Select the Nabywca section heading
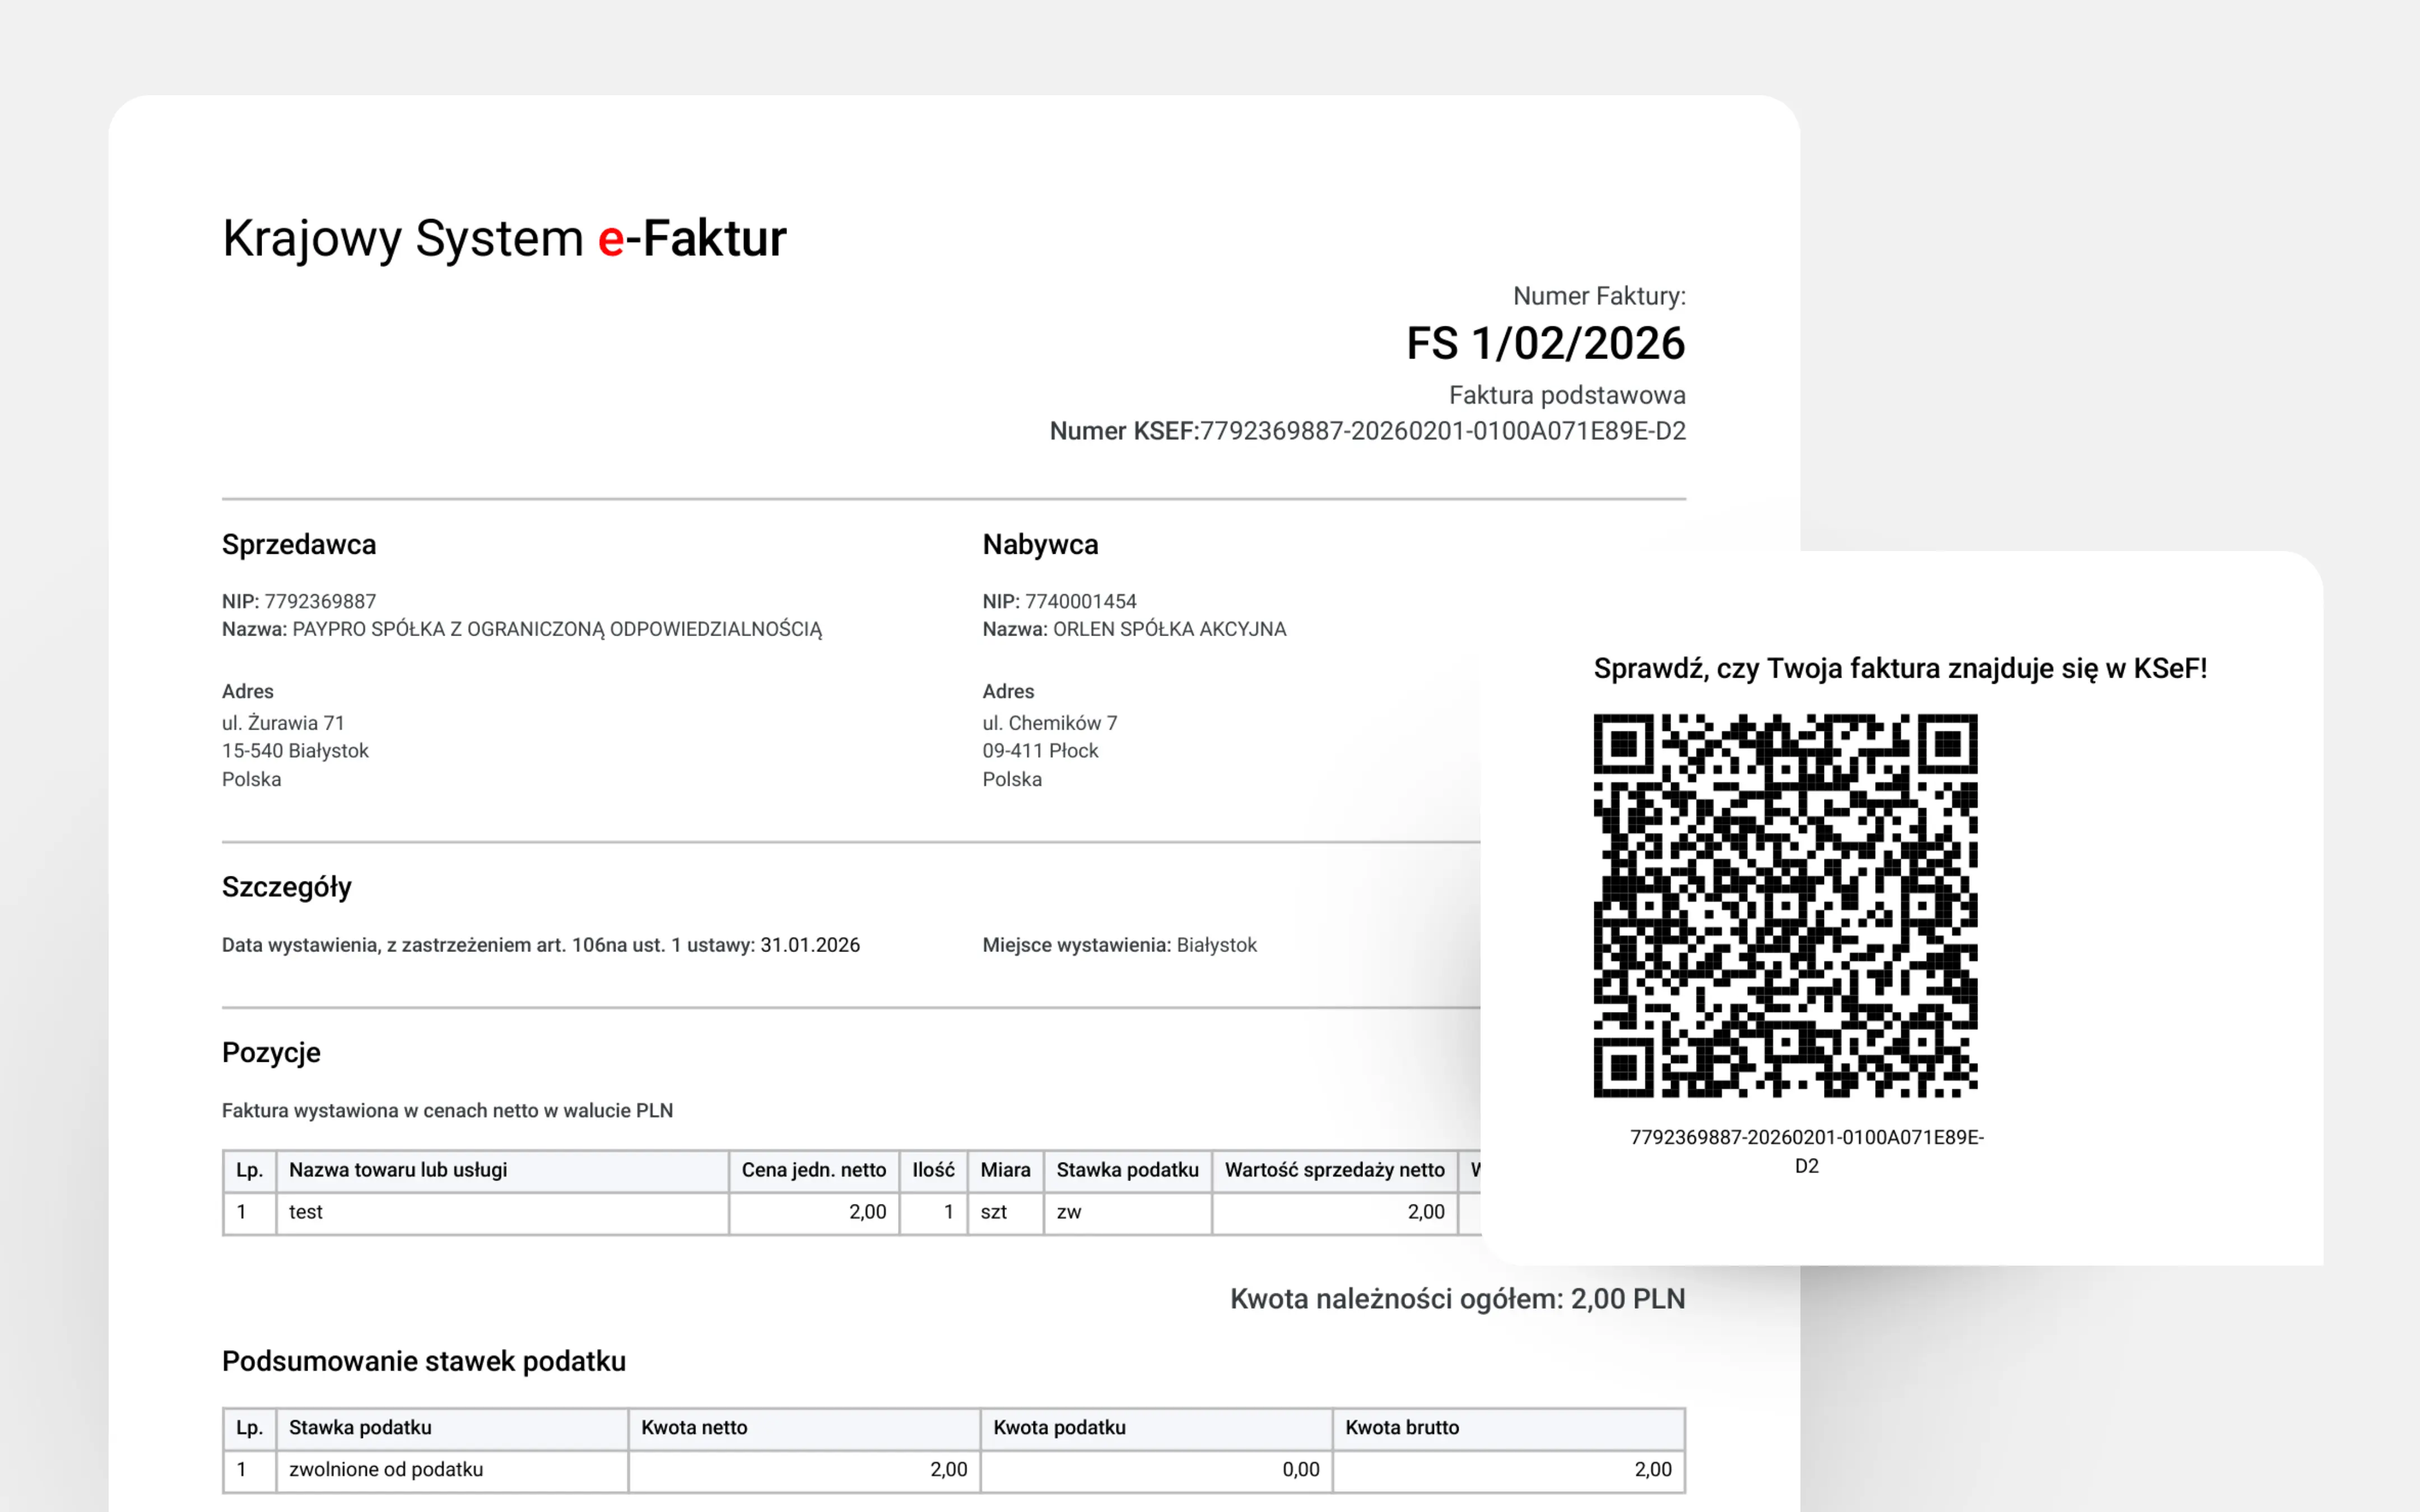 click(1040, 544)
